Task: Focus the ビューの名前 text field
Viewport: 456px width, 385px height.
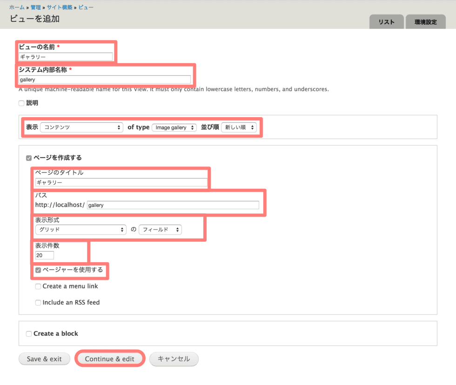Action: click(66, 57)
